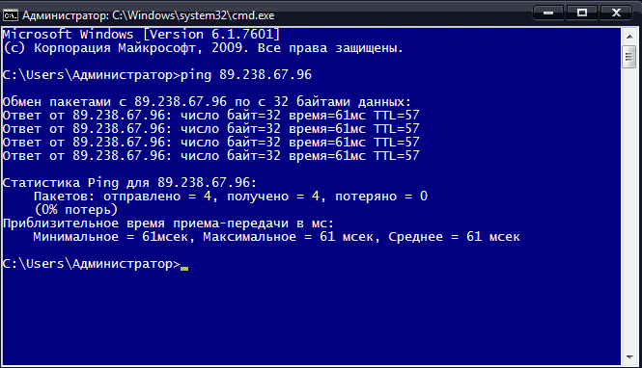Image resolution: width=642 pixels, height=368 pixels.
Task: Click the title text C:\Windows\system32\cmd.exe
Action: pos(193,15)
